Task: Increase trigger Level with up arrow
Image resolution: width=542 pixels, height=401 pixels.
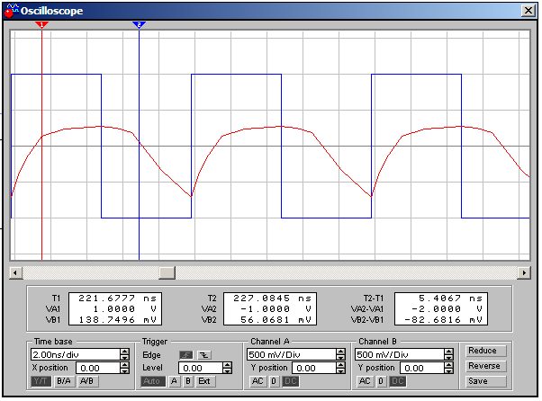Action: coord(228,365)
